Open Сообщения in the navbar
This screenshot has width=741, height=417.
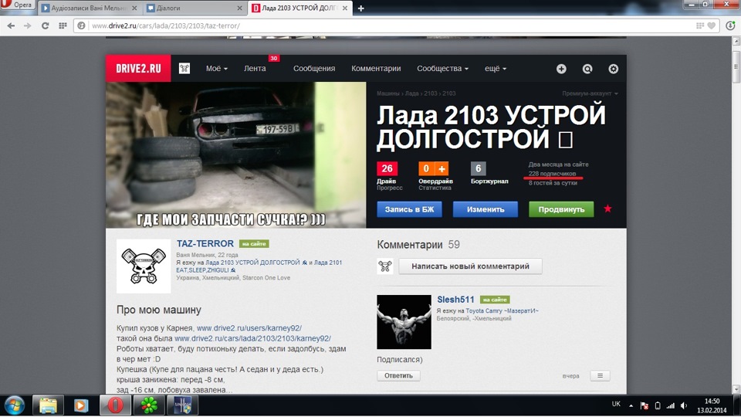pos(314,69)
